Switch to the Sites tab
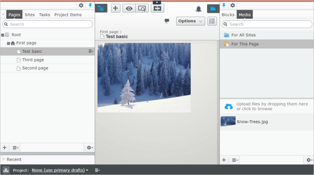The image size is (314, 175). click(x=29, y=15)
